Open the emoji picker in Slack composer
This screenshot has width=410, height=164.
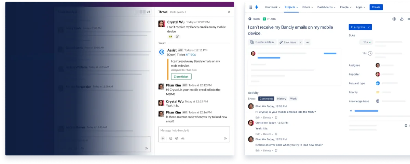171,138
